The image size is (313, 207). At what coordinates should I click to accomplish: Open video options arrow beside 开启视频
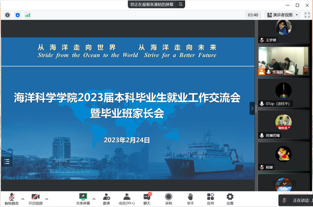coord(47,199)
